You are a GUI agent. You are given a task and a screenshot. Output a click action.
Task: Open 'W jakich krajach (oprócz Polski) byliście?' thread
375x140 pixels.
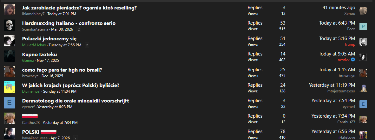(x=70, y=85)
